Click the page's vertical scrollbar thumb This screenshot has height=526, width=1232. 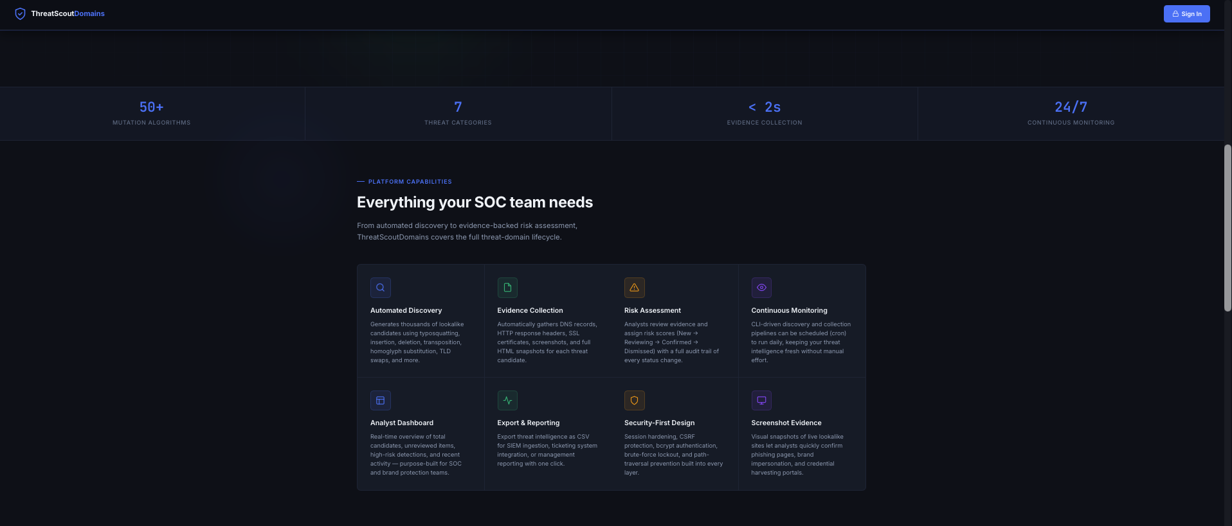[1227, 228]
